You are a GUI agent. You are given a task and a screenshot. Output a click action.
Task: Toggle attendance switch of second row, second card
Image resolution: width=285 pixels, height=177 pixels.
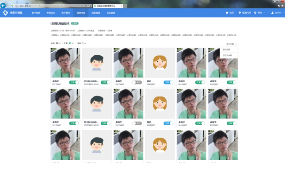click(x=106, y=123)
